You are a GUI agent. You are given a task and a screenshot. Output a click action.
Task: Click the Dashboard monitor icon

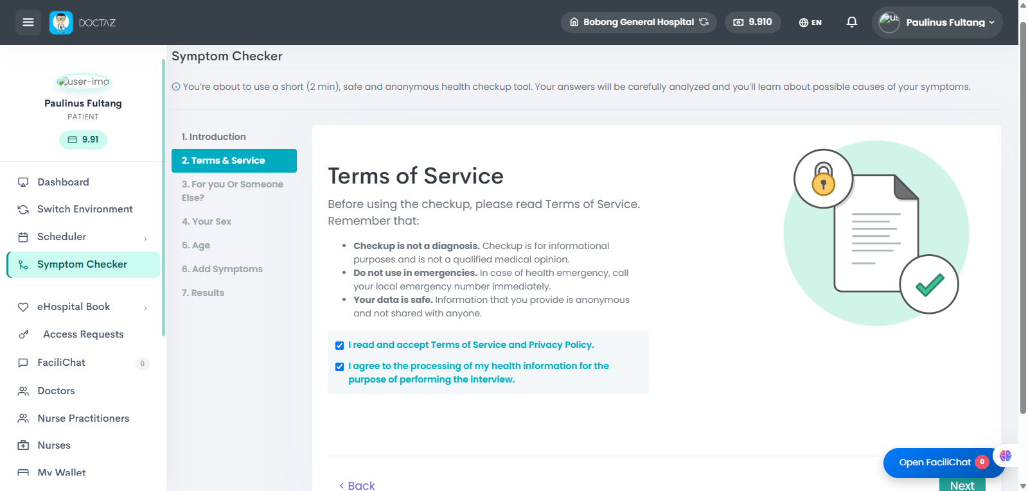click(x=23, y=182)
